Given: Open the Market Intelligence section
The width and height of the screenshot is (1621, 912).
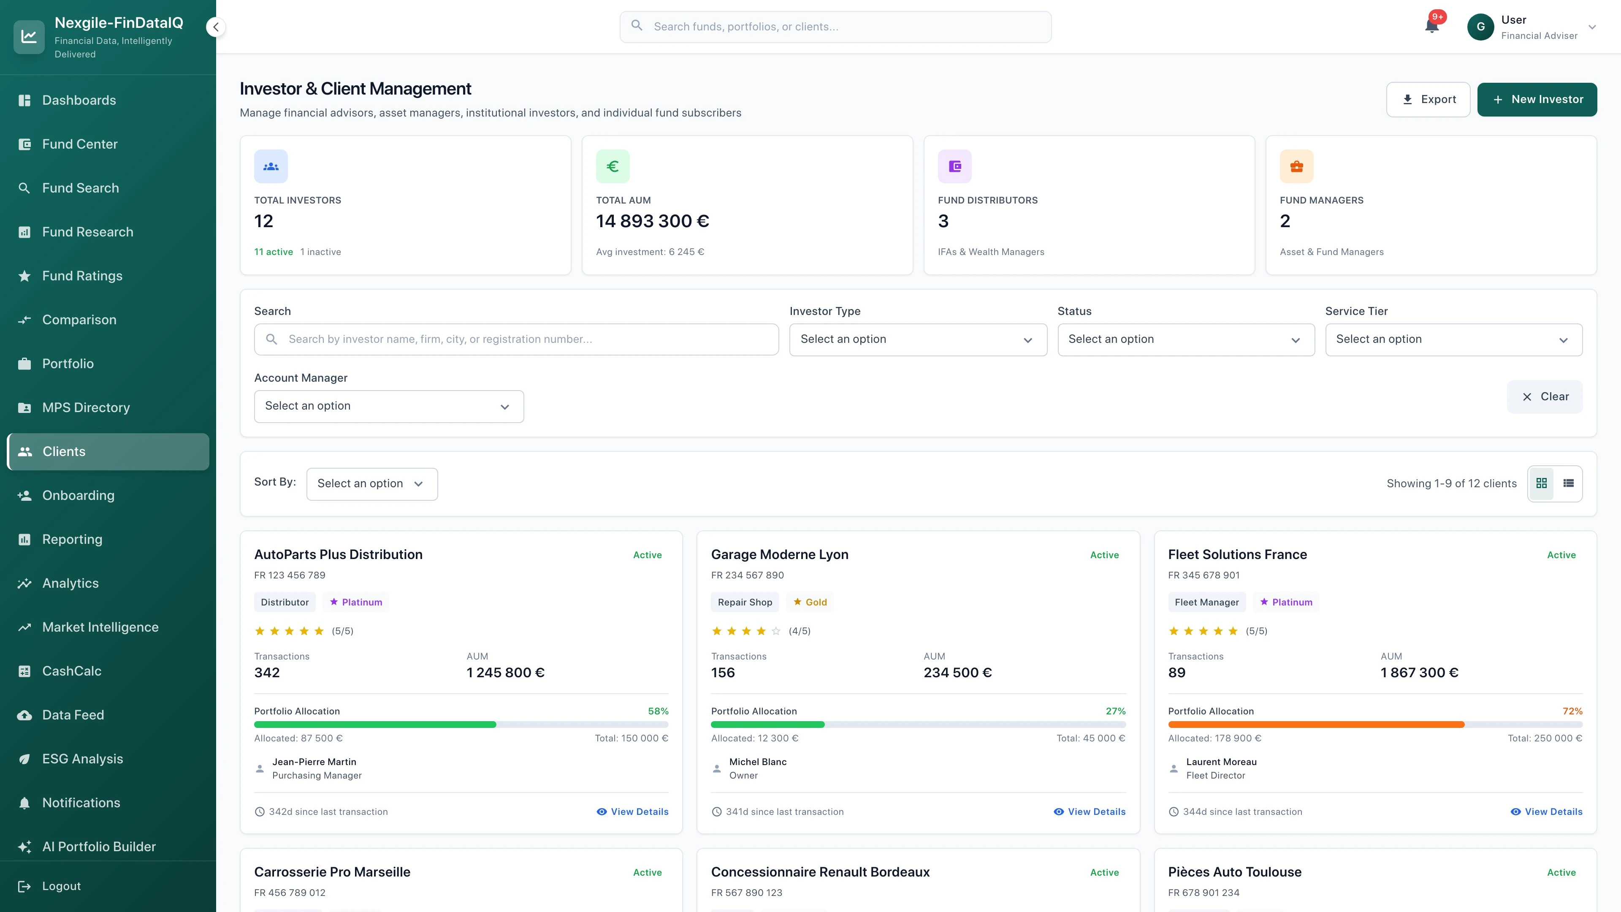Looking at the screenshot, I should pos(100,627).
